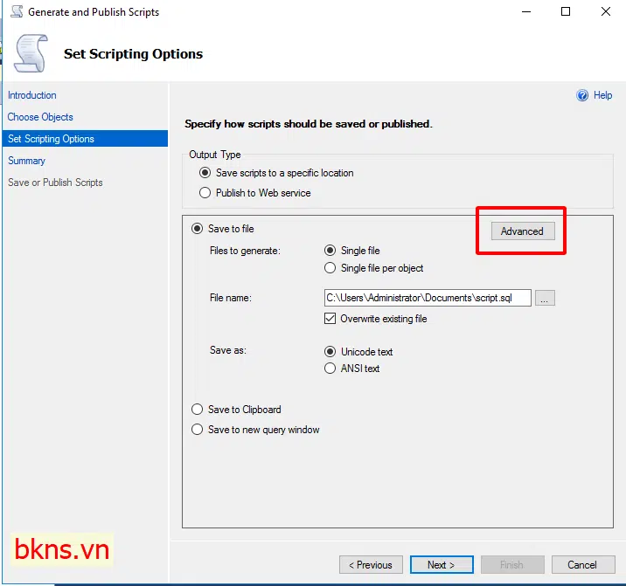Select ANSI text save format
The height and width of the screenshot is (586, 626).
[x=330, y=369]
